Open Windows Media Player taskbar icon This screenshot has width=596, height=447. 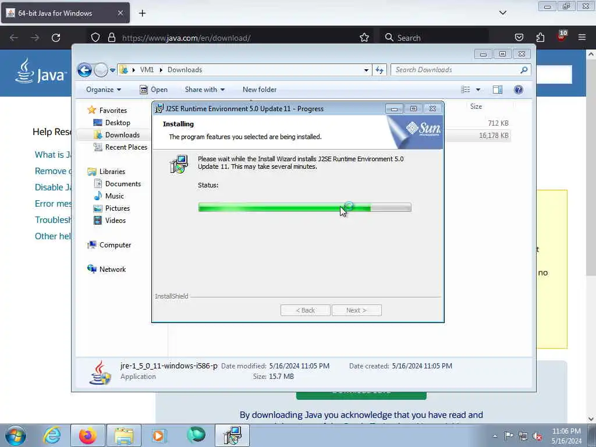click(159, 435)
